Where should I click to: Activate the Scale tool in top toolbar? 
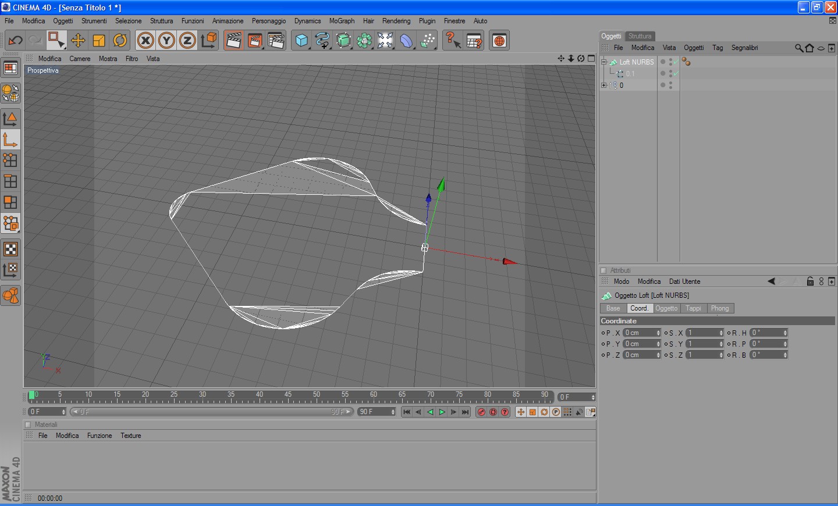[99, 41]
